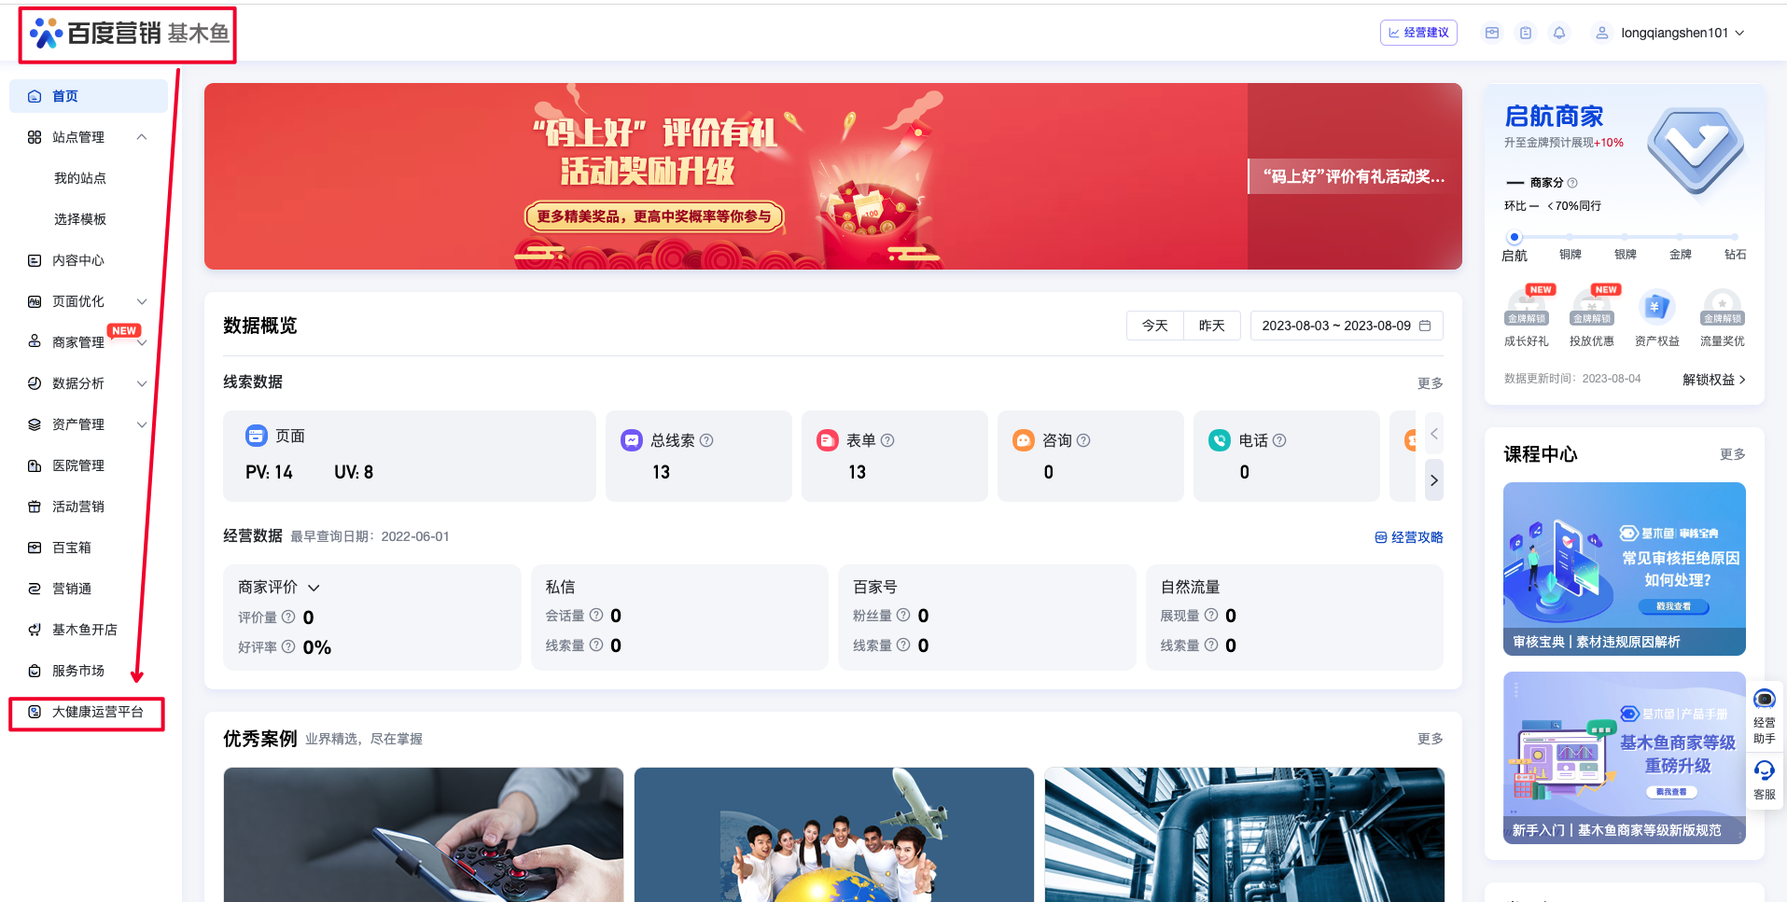Click the 资产权益 benefit icon

click(1656, 307)
